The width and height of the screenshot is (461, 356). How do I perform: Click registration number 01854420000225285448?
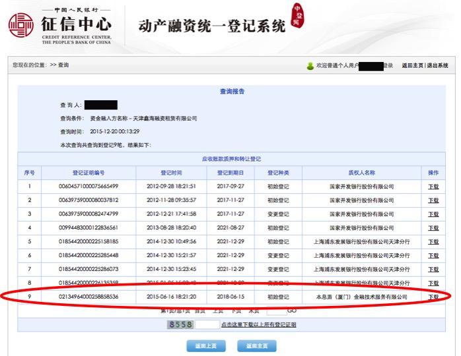pyautogui.click(x=89, y=255)
